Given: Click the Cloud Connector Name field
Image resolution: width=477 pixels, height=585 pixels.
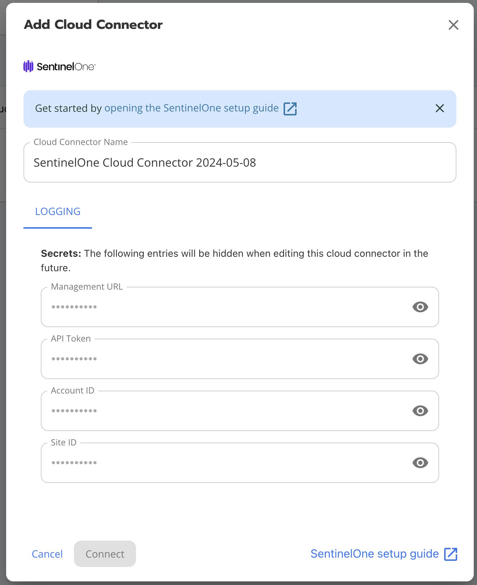Looking at the screenshot, I should [240, 163].
